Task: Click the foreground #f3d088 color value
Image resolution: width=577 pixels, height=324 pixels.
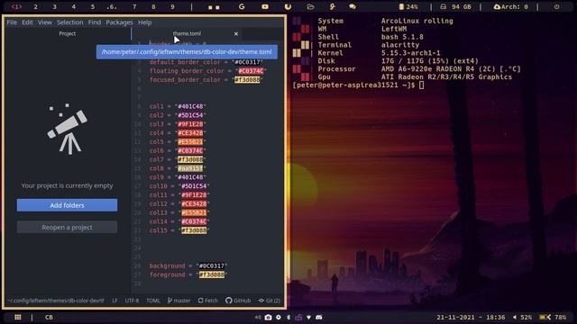Action: (x=212, y=274)
